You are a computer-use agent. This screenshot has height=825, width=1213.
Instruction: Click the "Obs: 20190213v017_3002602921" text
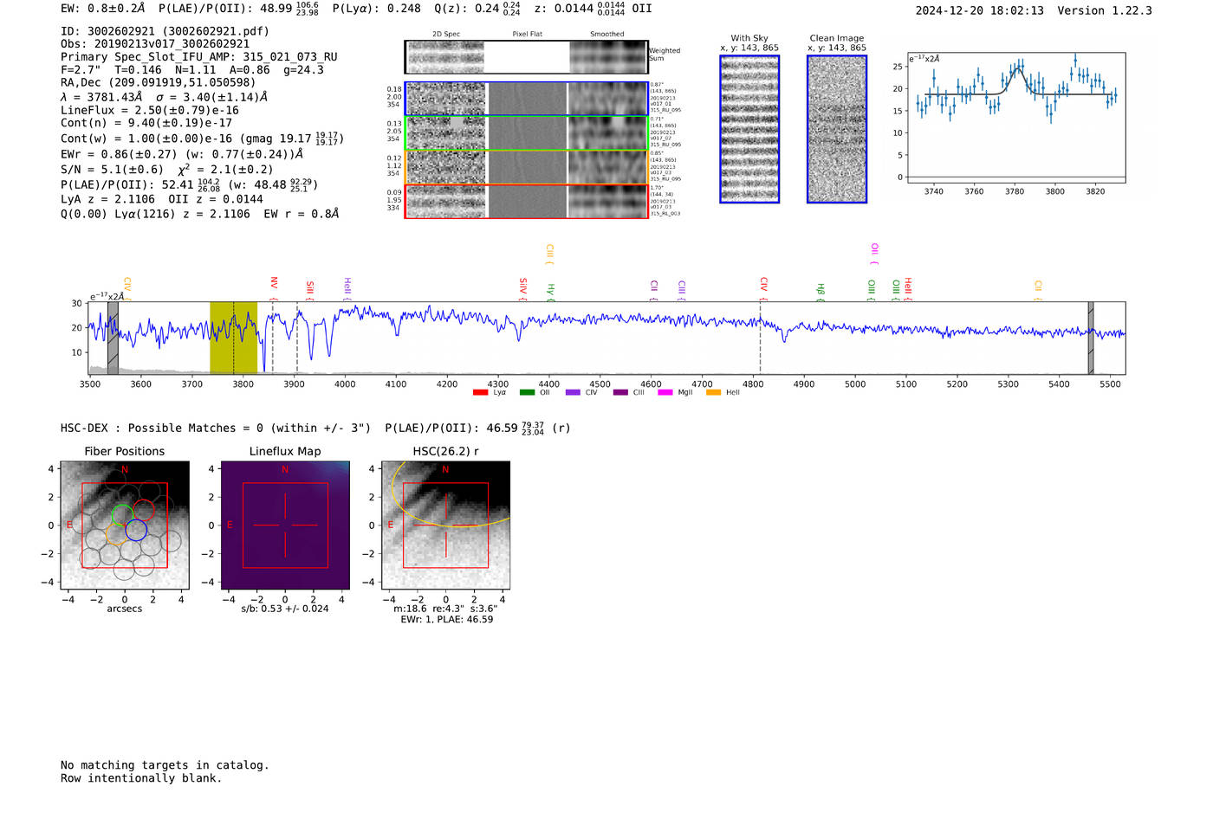tap(155, 44)
